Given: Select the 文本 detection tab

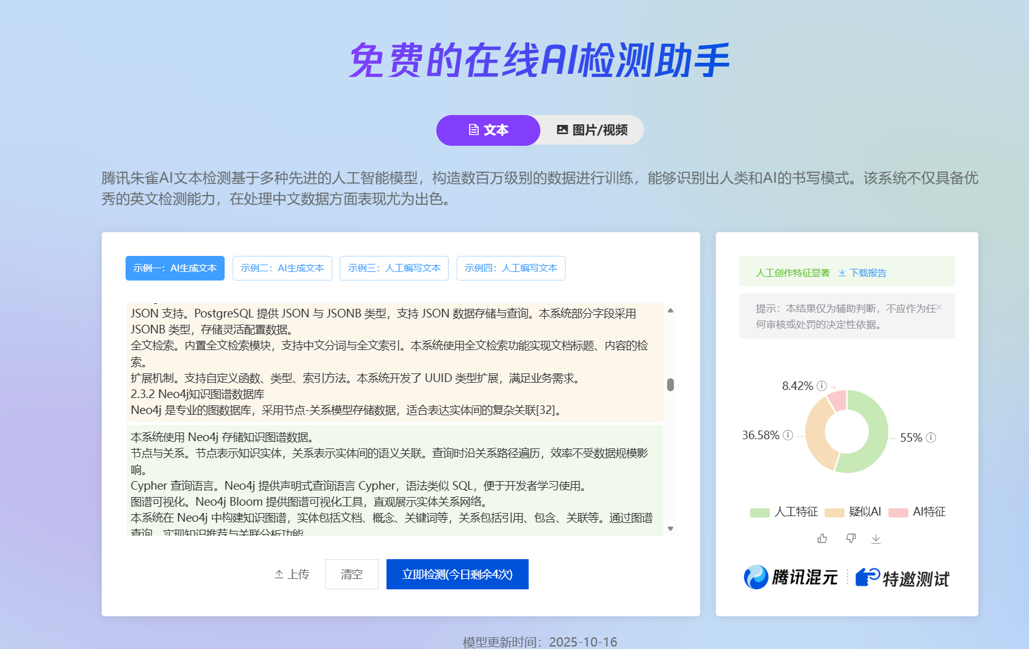Looking at the screenshot, I should pyautogui.click(x=488, y=130).
